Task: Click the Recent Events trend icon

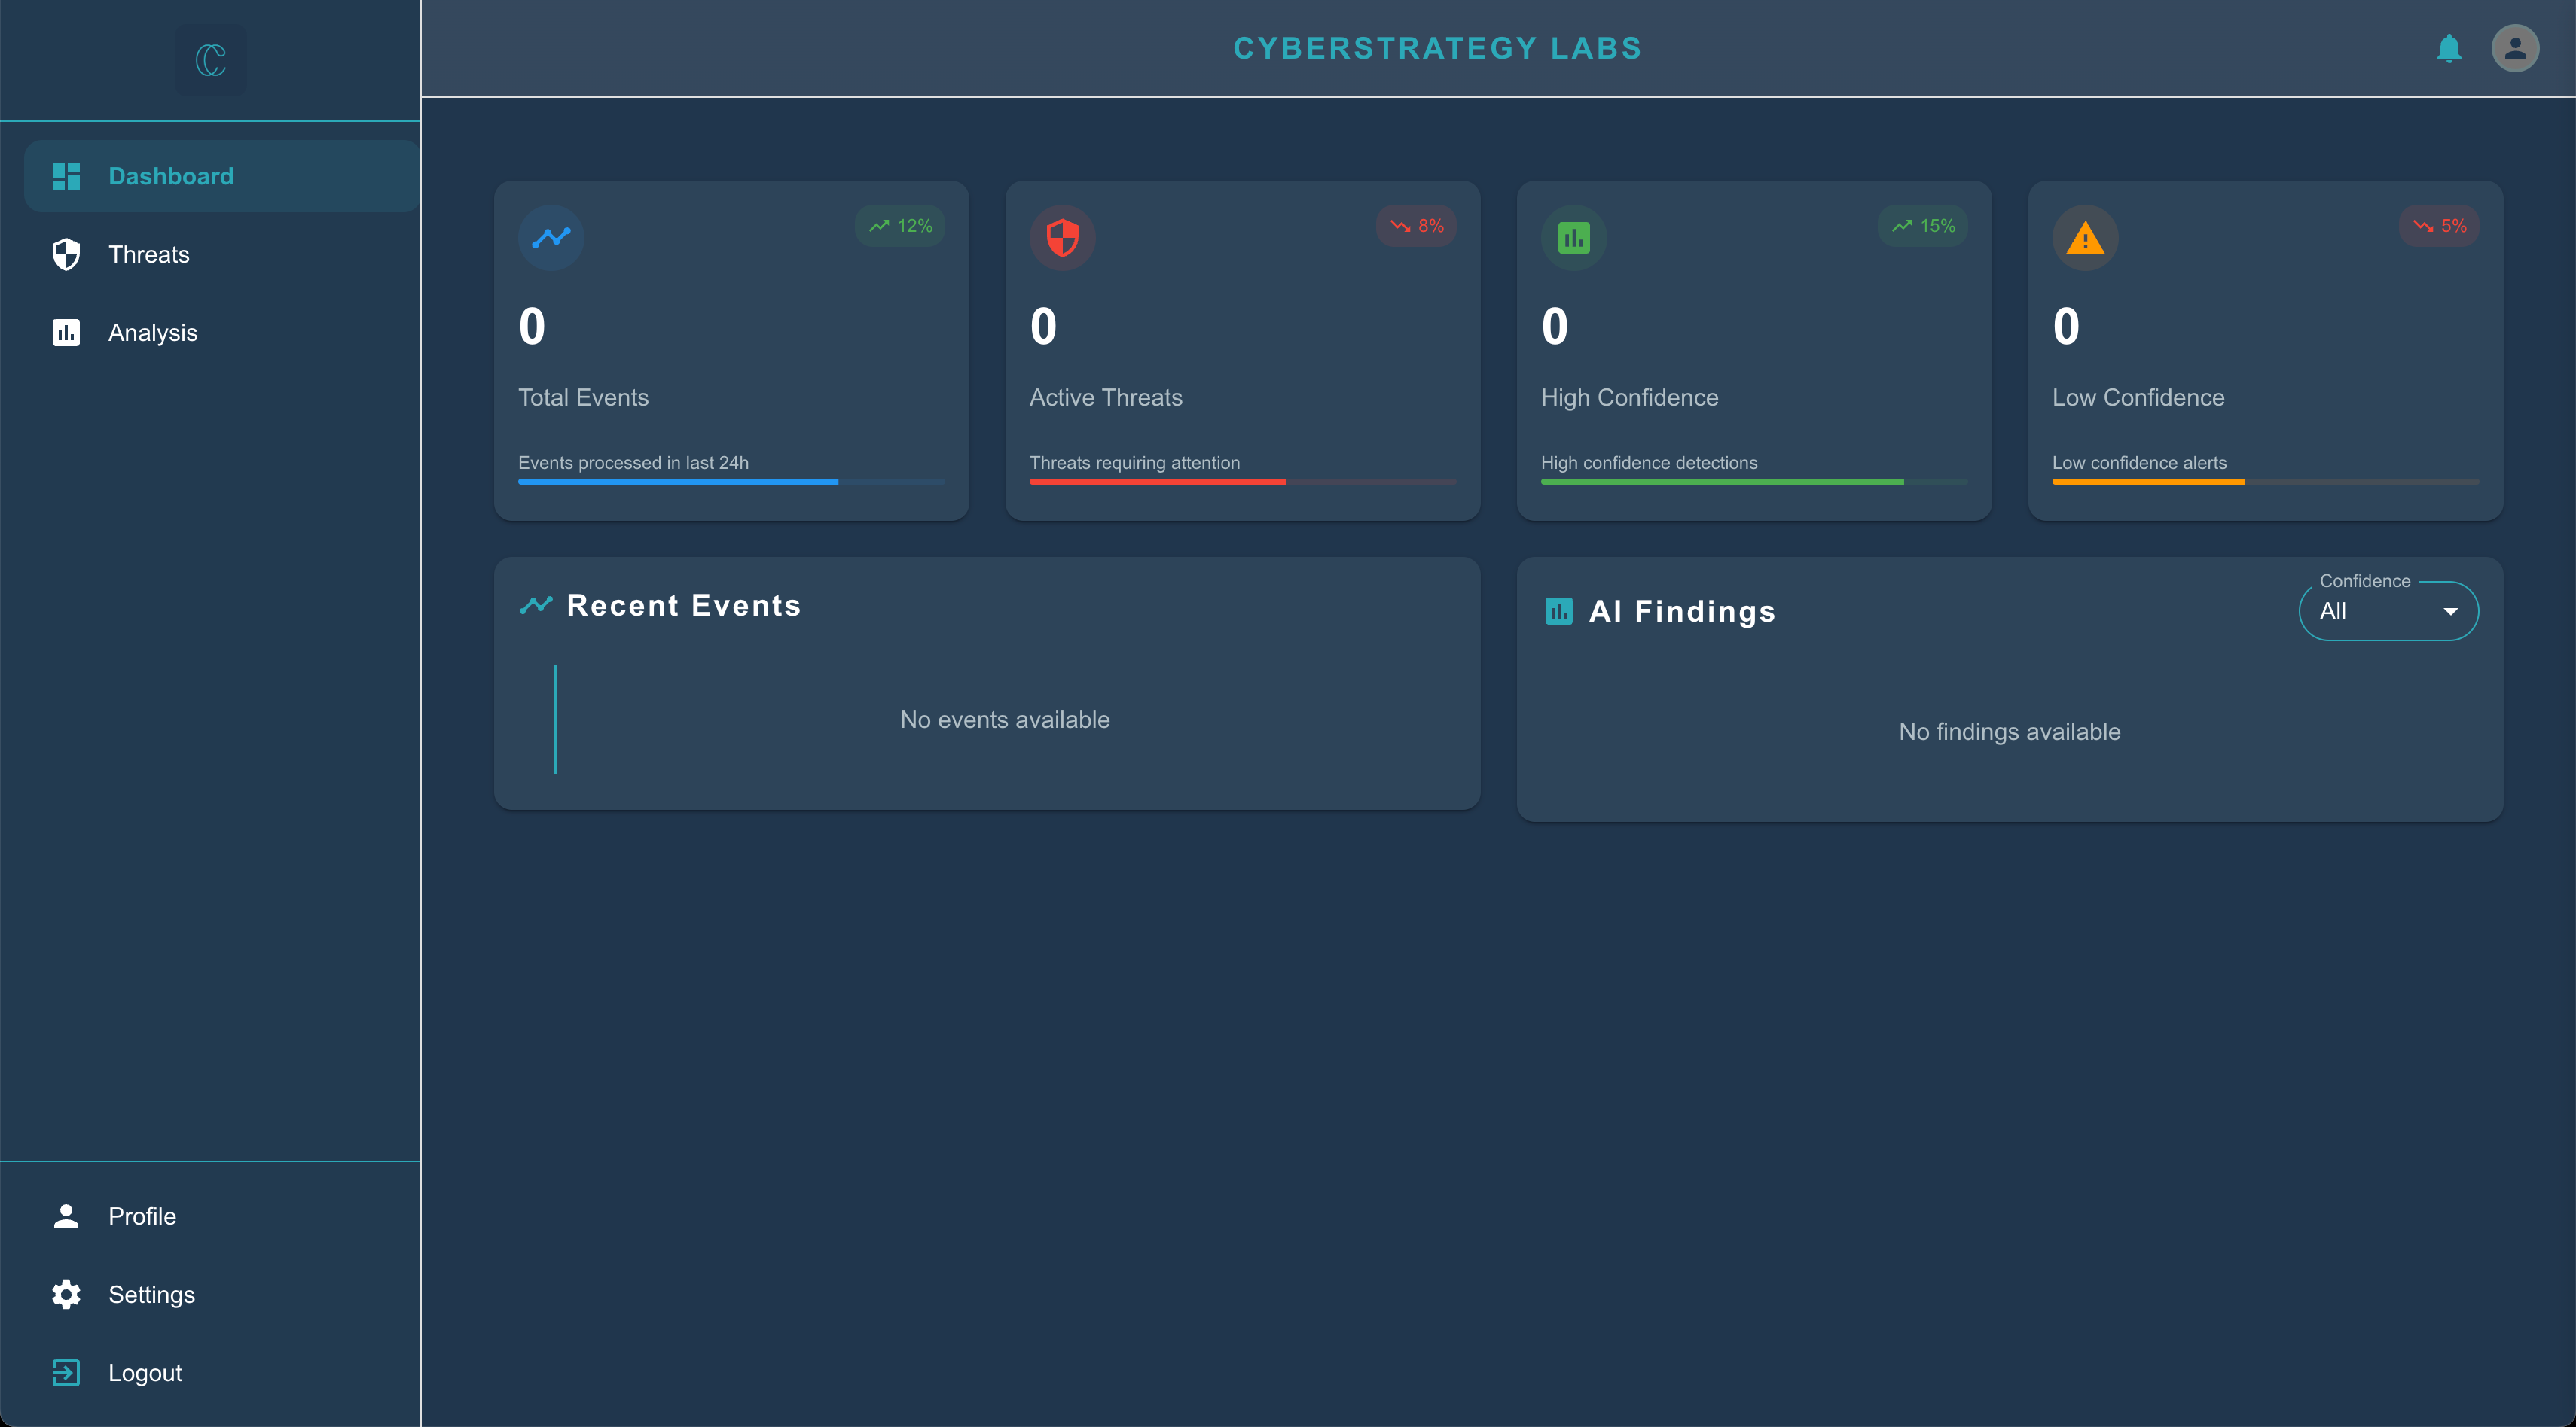Action: [536, 604]
